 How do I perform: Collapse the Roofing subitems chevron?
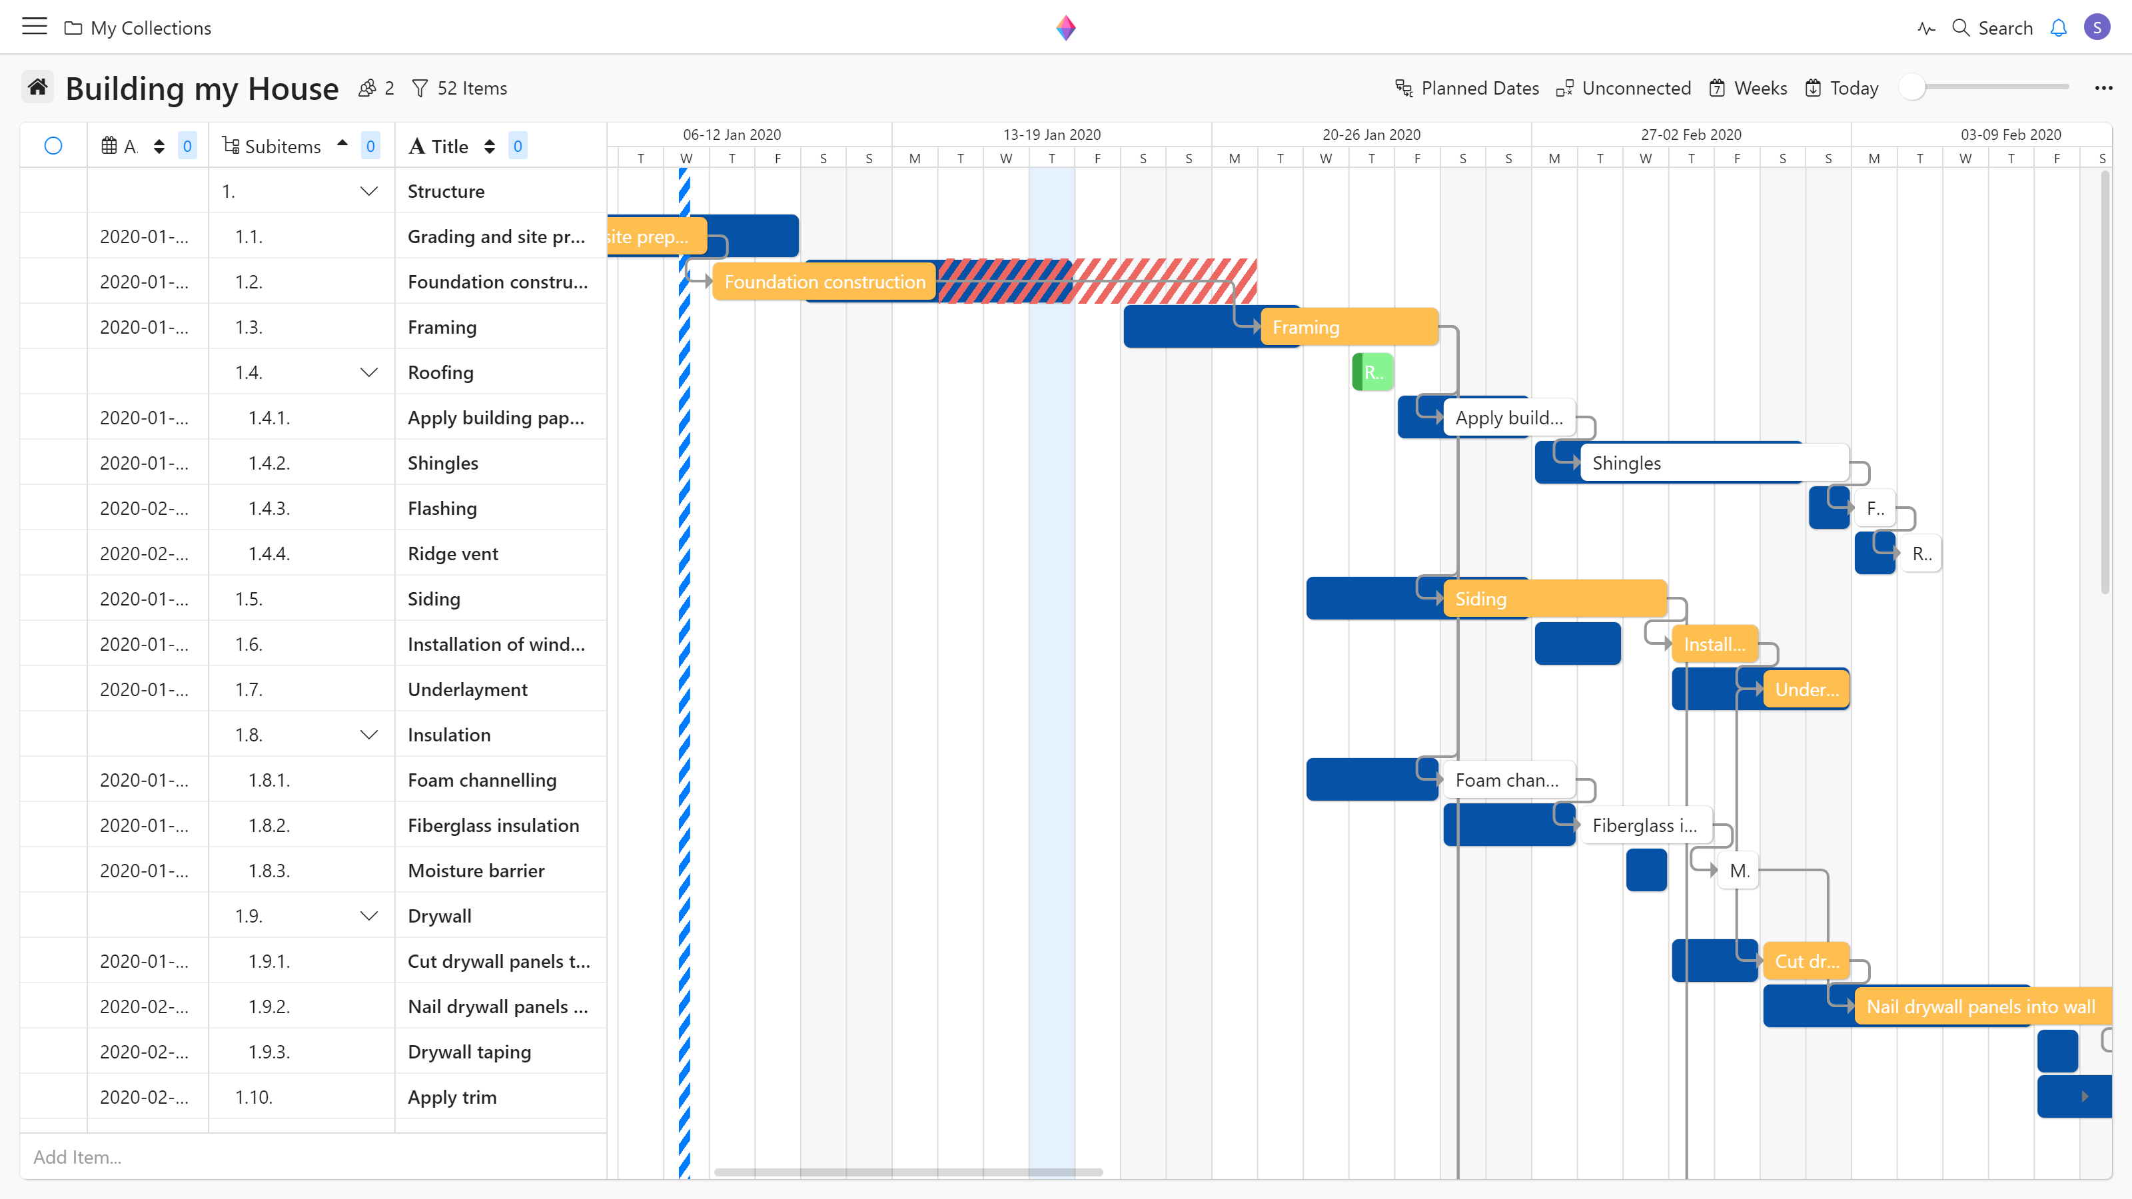(369, 372)
